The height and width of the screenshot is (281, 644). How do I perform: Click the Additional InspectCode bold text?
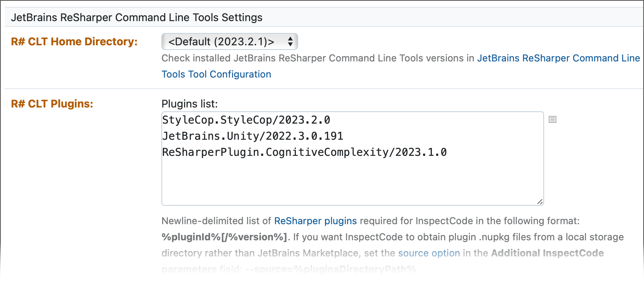coord(547,253)
